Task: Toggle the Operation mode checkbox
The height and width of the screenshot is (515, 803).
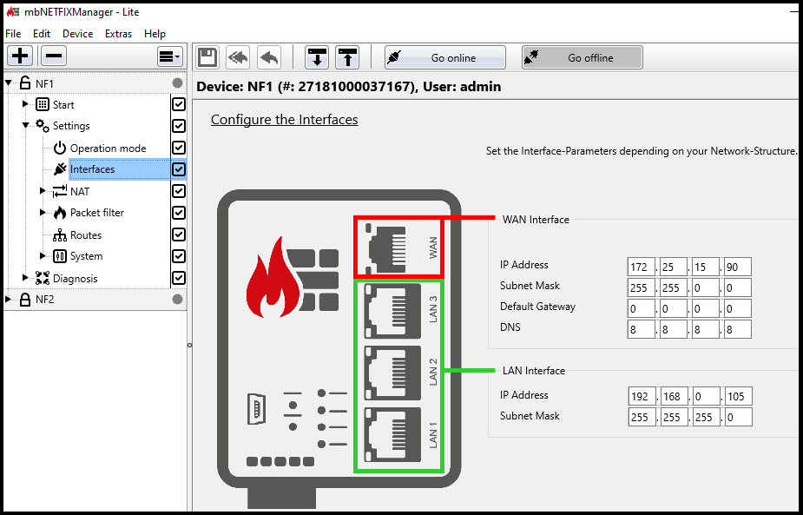Action: point(178,148)
